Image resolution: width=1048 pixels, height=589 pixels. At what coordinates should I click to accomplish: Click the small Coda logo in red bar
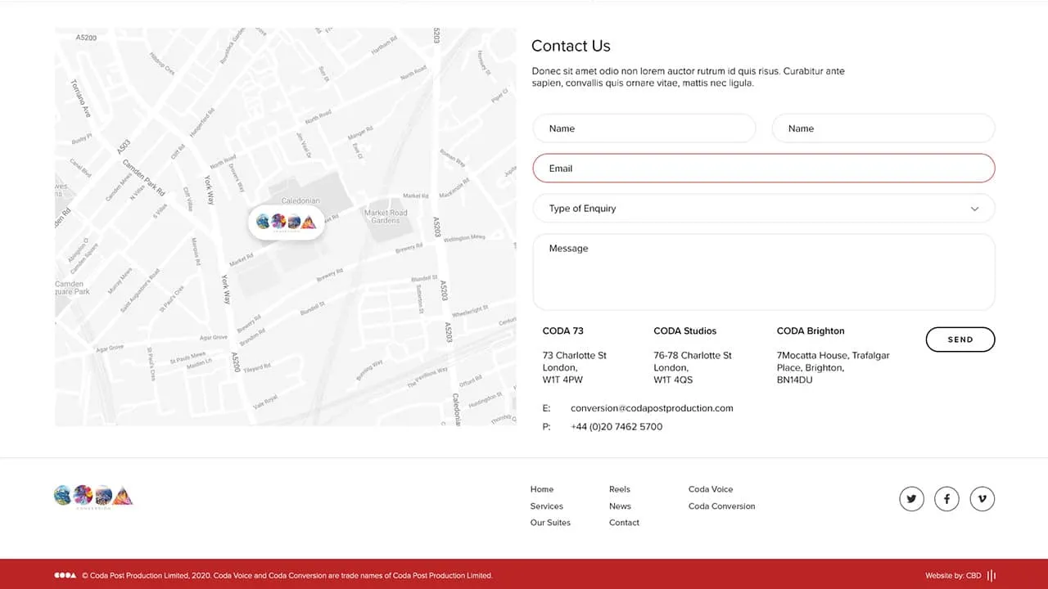[x=65, y=575]
